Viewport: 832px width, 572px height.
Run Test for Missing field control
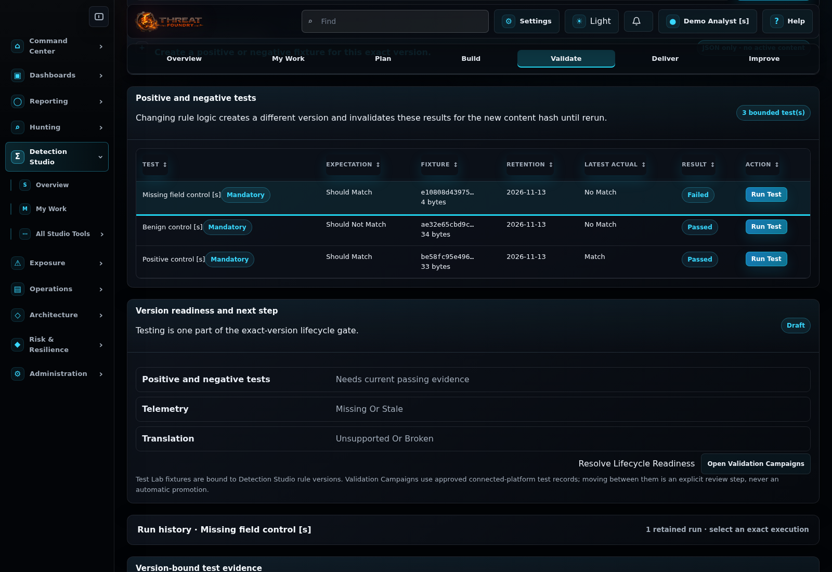tap(766, 194)
